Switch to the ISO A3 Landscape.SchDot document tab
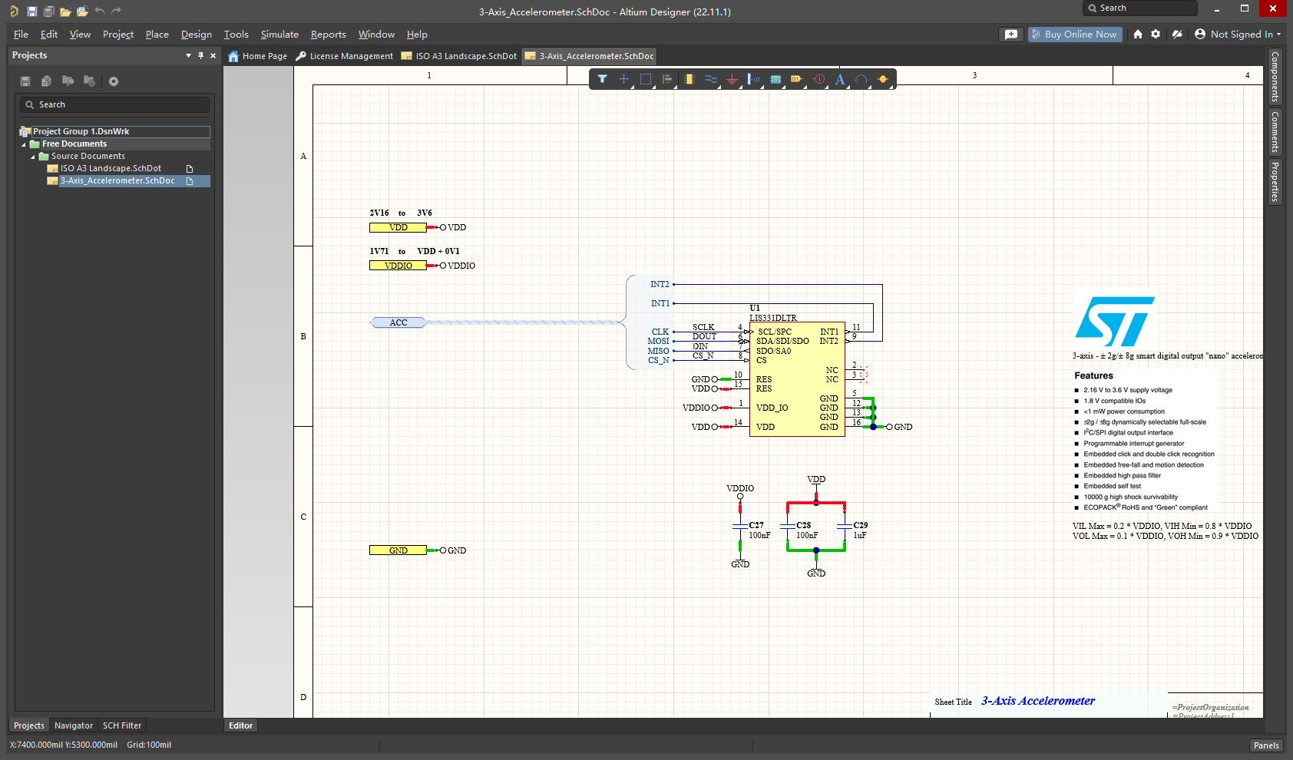The height and width of the screenshot is (760, 1293). click(459, 56)
